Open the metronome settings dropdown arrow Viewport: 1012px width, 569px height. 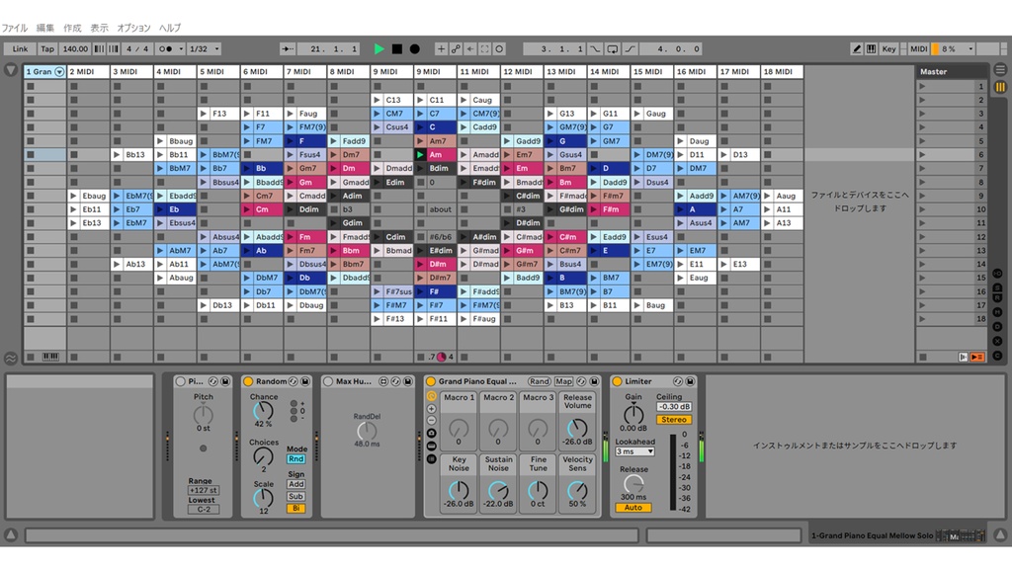[x=181, y=48]
